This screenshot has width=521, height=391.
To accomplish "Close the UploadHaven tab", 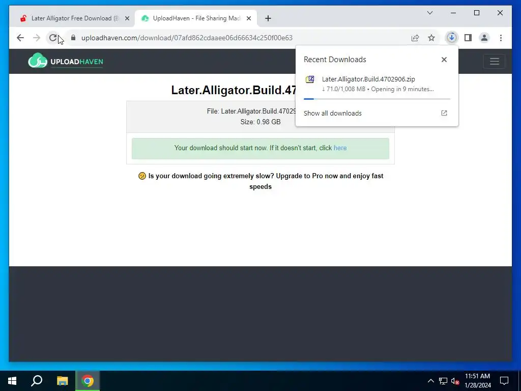I will point(248,19).
